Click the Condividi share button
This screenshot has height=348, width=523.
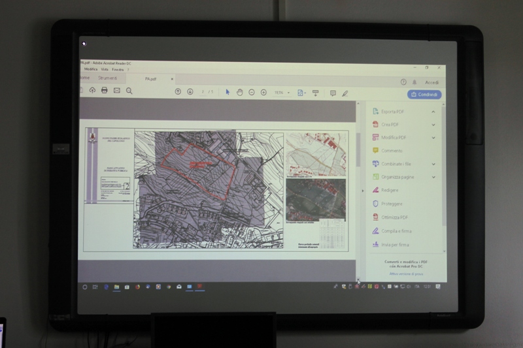424,95
